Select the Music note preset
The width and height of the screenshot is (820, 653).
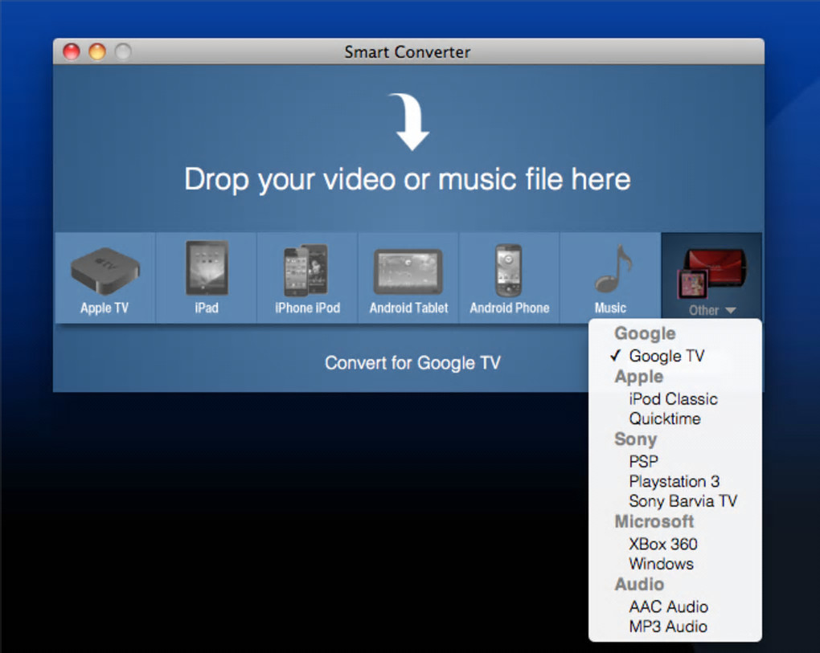coord(610,278)
